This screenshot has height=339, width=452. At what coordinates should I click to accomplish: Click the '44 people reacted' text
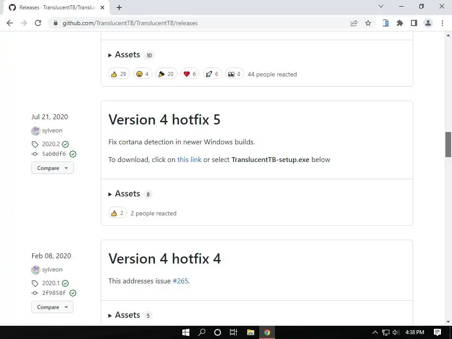coord(272,74)
